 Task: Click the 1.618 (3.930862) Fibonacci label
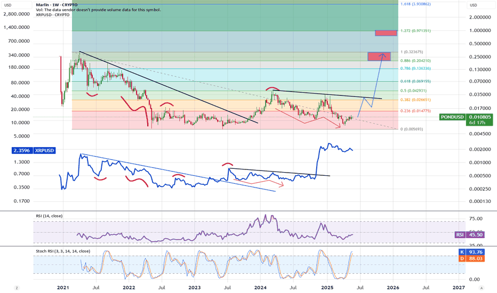point(415,4)
